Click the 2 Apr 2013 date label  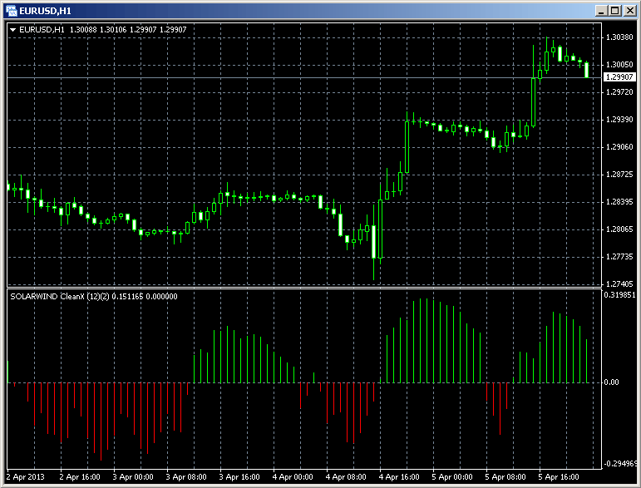point(25,478)
